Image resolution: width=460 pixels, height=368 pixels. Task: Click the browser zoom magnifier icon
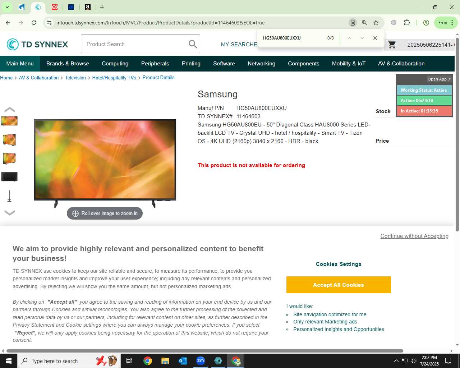point(364,23)
